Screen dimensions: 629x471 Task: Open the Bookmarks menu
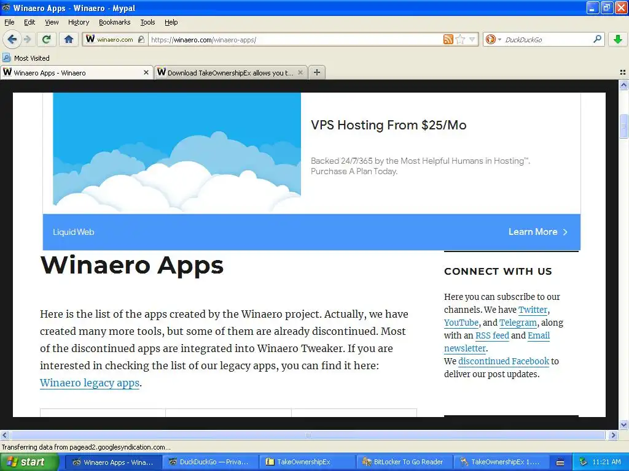click(x=114, y=22)
